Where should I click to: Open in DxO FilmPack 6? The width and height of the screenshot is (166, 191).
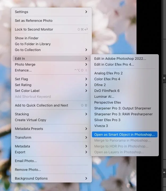pyautogui.click(x=125, y=91)
